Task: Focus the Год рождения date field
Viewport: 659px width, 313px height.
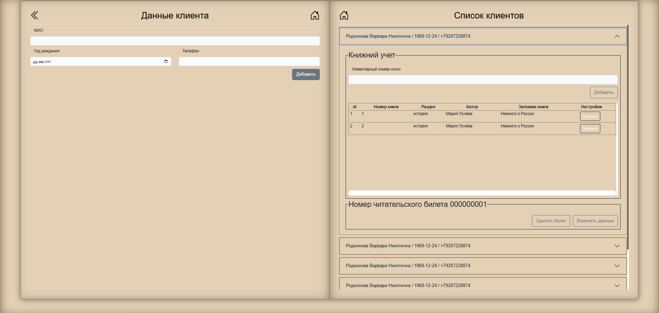Action: click(101, 62)
